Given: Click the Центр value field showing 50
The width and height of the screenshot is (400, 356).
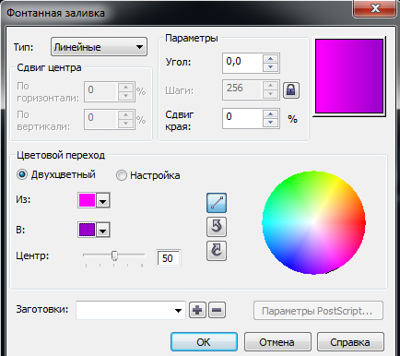Looking at the screenshot, I should click(x=169, y=258).
